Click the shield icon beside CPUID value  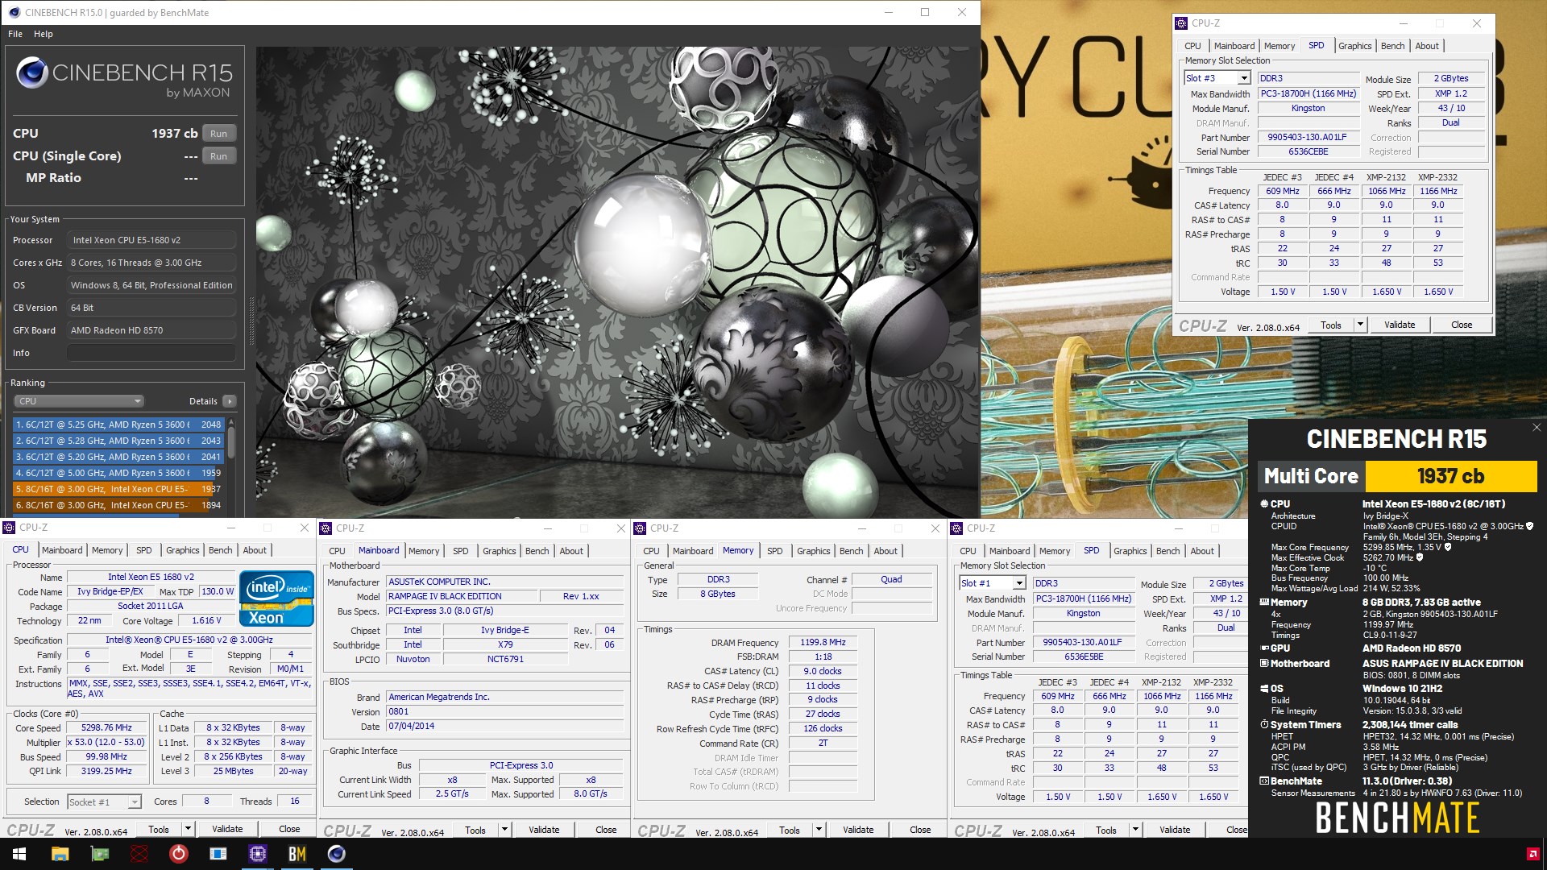[1530, 526]
